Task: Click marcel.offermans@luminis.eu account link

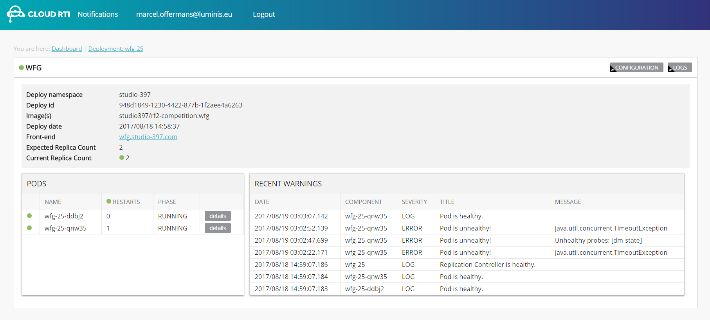Action: point(184,14)
